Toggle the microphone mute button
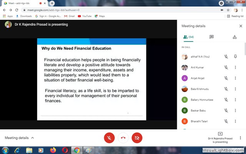Screen dimensions: 246x154 [x=109, y=137]
